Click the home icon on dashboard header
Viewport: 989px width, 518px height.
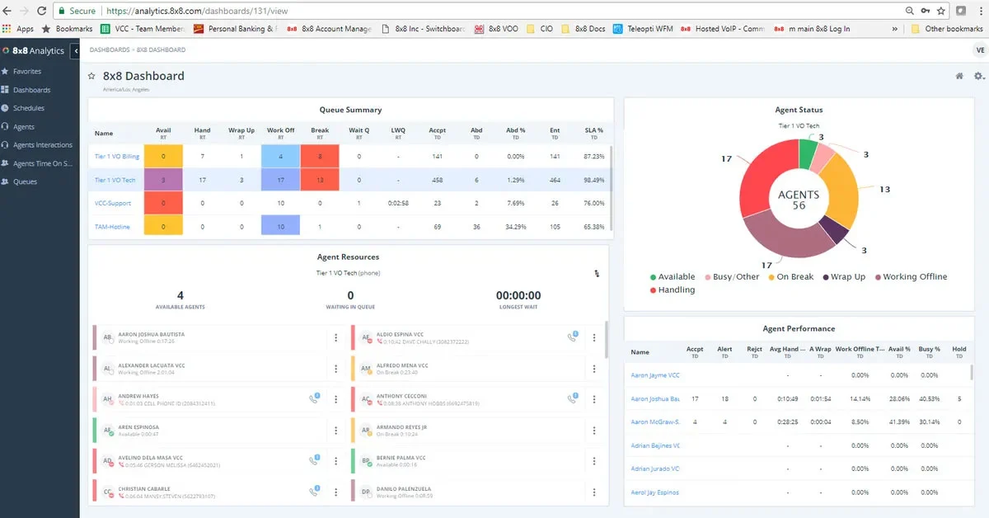pos(959,76)
